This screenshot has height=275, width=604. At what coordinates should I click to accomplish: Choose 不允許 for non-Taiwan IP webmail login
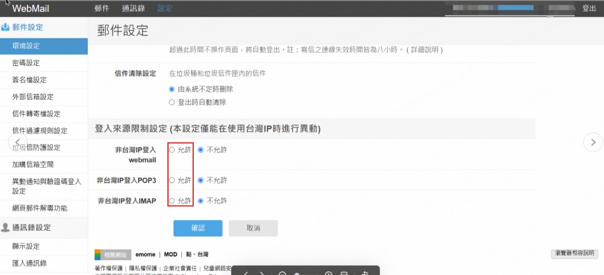pos(200,149)
